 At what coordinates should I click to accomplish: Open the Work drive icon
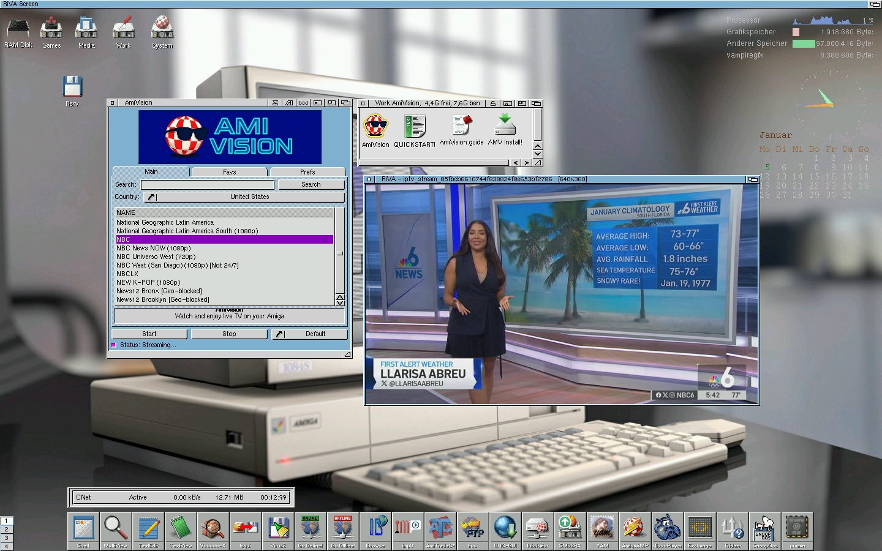[124, 32]
